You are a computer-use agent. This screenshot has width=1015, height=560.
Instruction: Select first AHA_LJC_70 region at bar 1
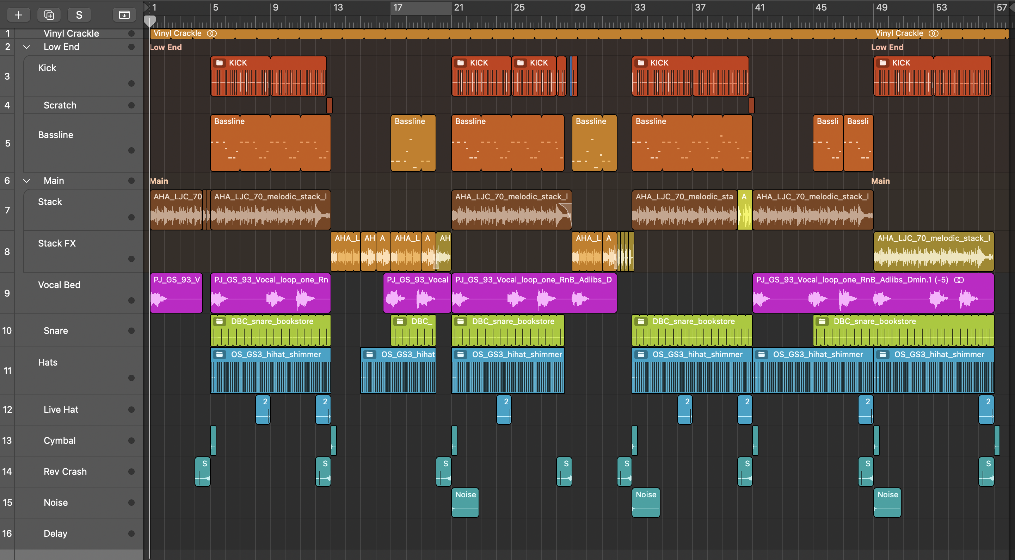point(176,210)
